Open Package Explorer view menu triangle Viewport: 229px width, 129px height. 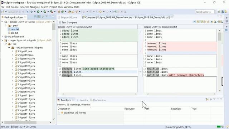click(47, 16)
